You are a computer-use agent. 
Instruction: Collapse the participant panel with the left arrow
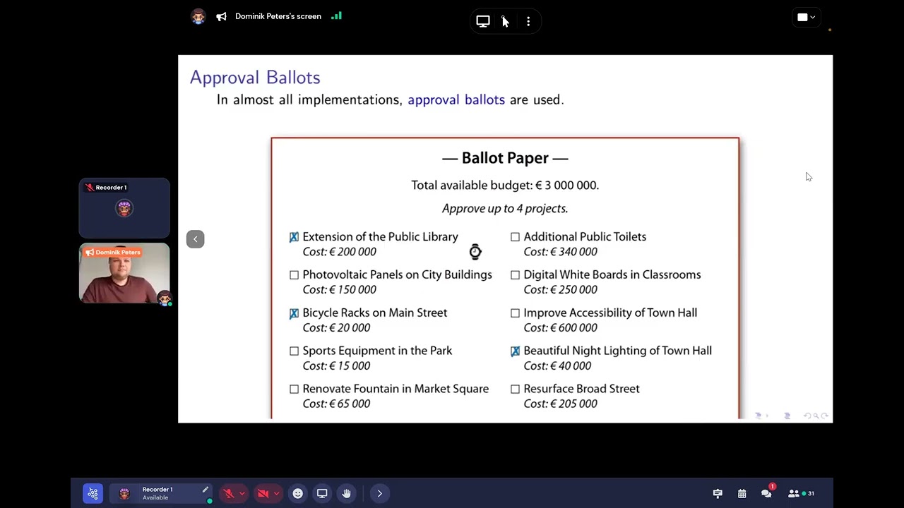(195, 239)
